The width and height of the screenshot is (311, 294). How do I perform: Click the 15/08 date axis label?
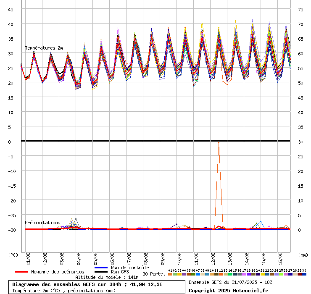[x=264, y=259]
